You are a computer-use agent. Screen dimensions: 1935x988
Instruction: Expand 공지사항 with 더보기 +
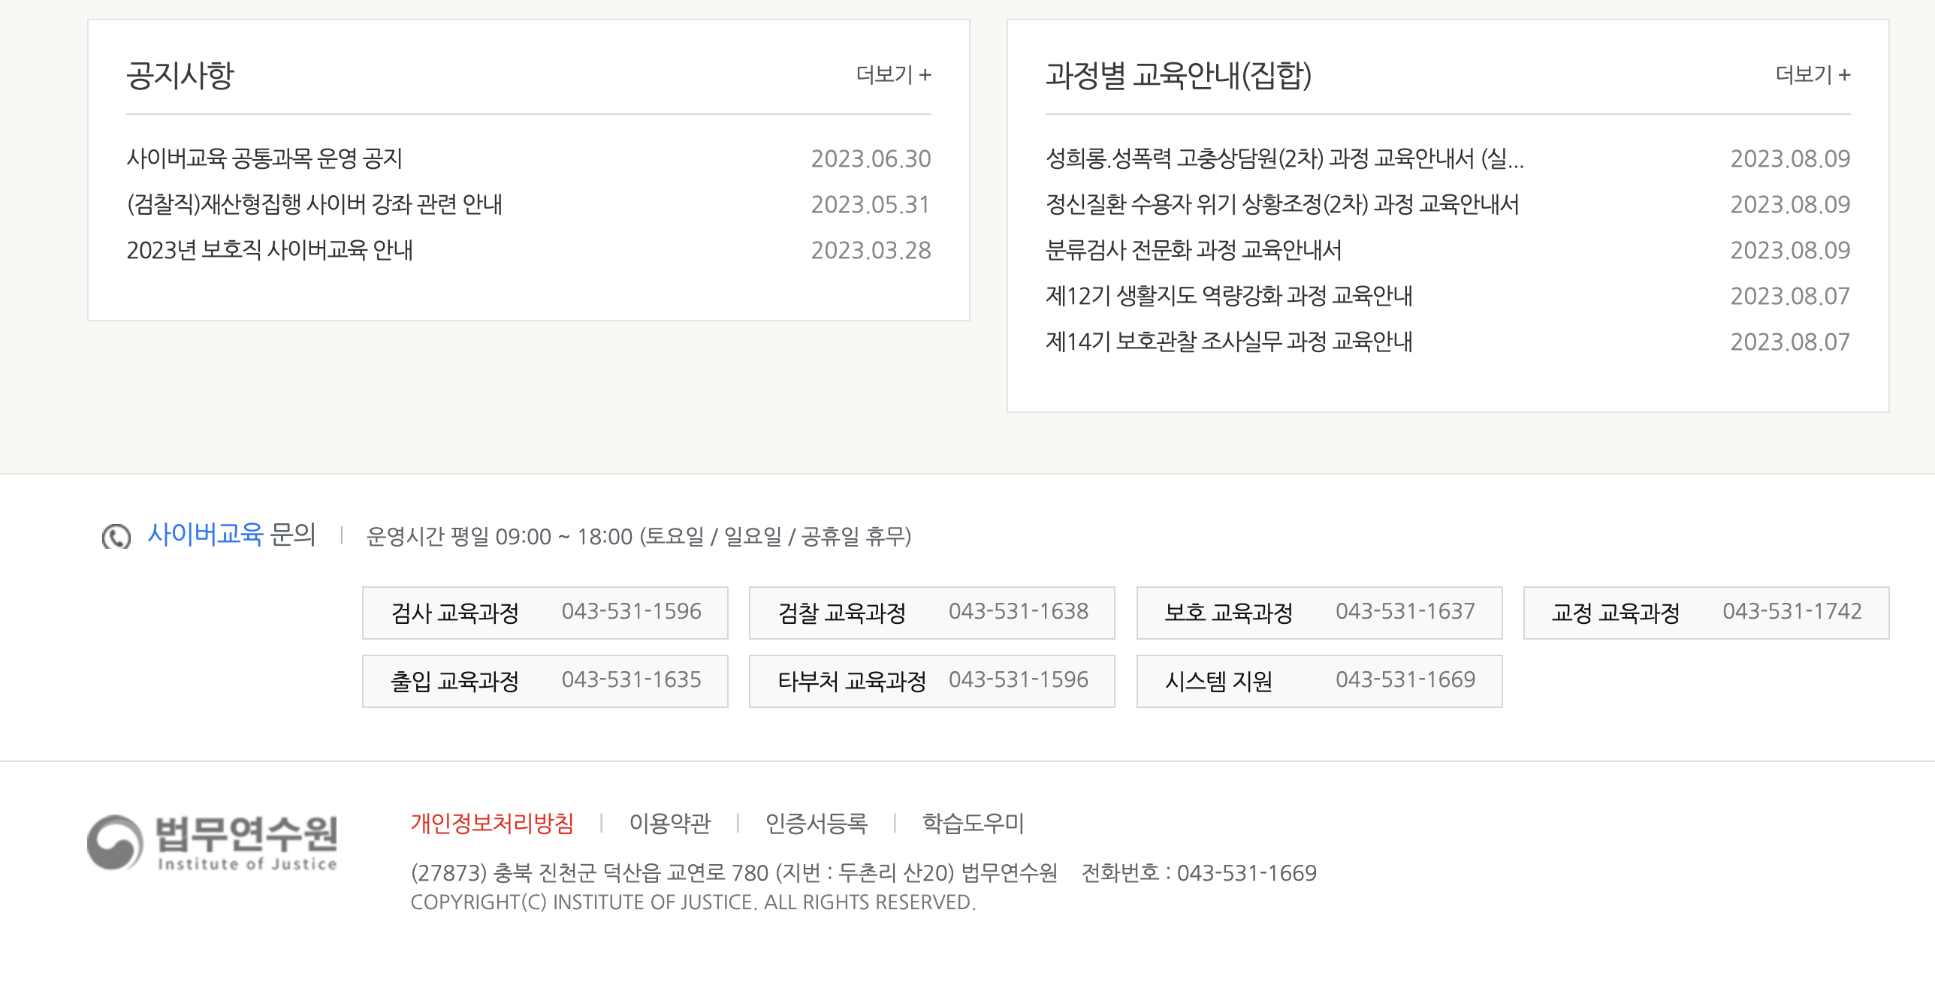click(x=893, y=74)
